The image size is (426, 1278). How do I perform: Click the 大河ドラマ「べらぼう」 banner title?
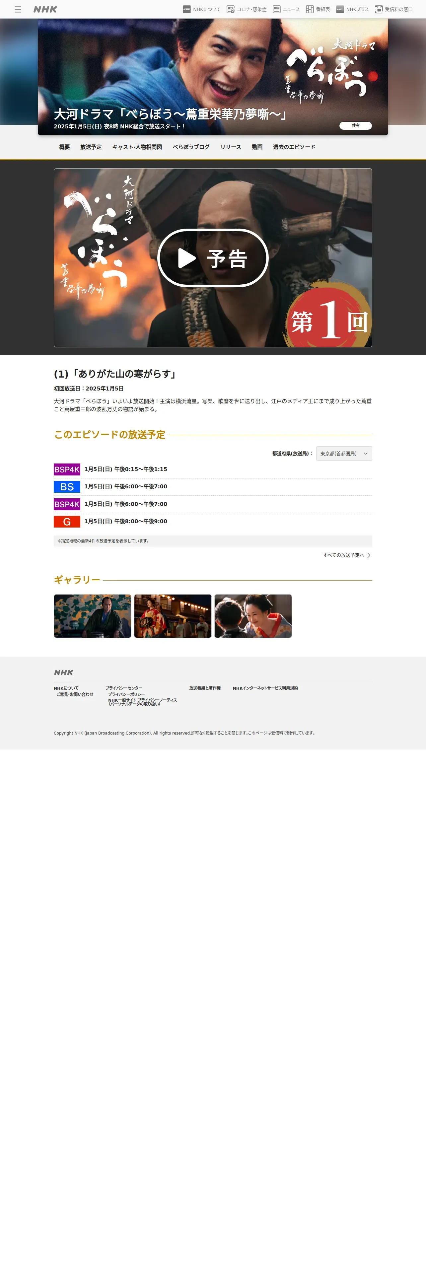pos(171,114)
